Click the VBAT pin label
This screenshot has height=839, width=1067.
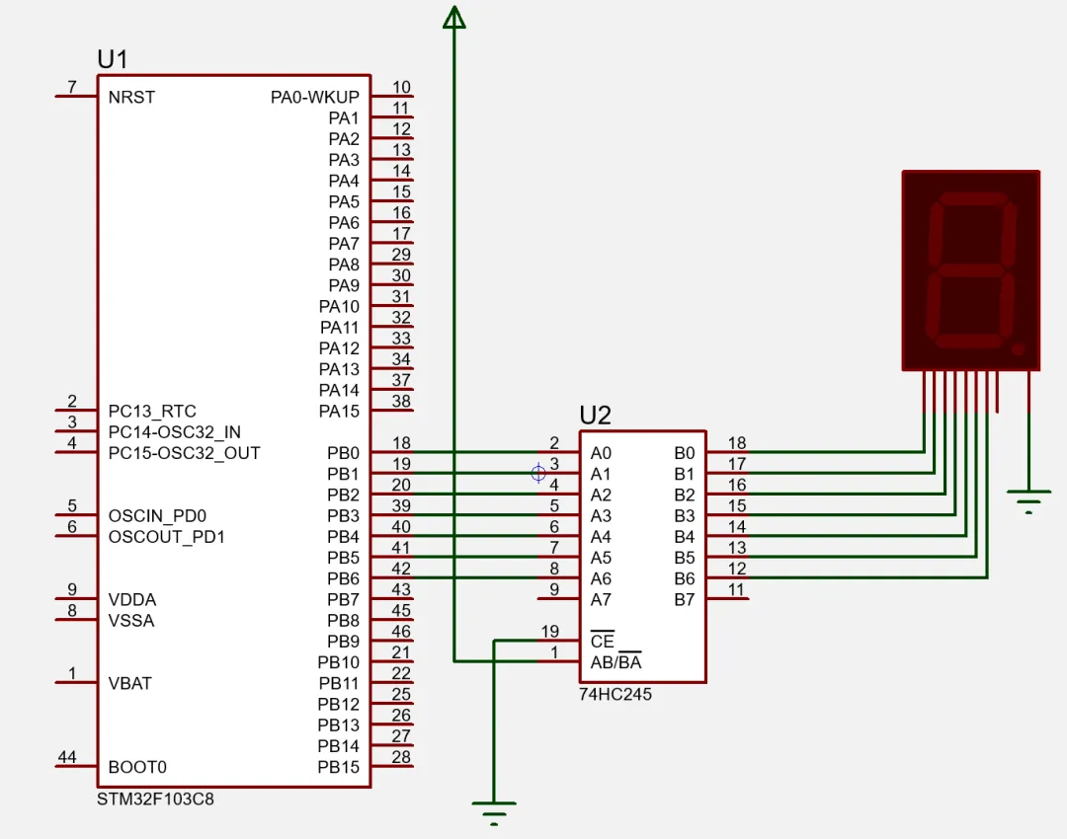point(130,683)
